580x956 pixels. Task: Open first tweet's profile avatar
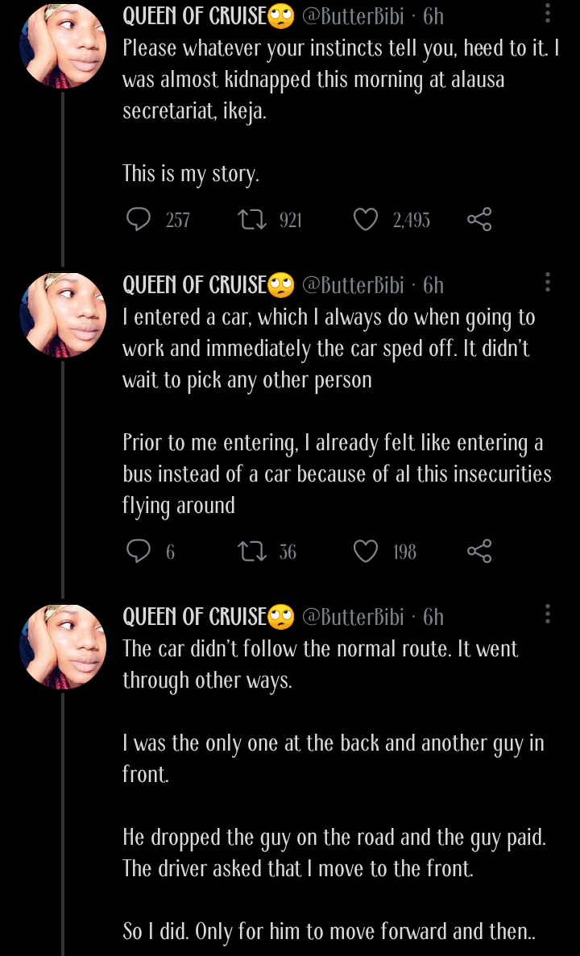[x=63, y=44]
